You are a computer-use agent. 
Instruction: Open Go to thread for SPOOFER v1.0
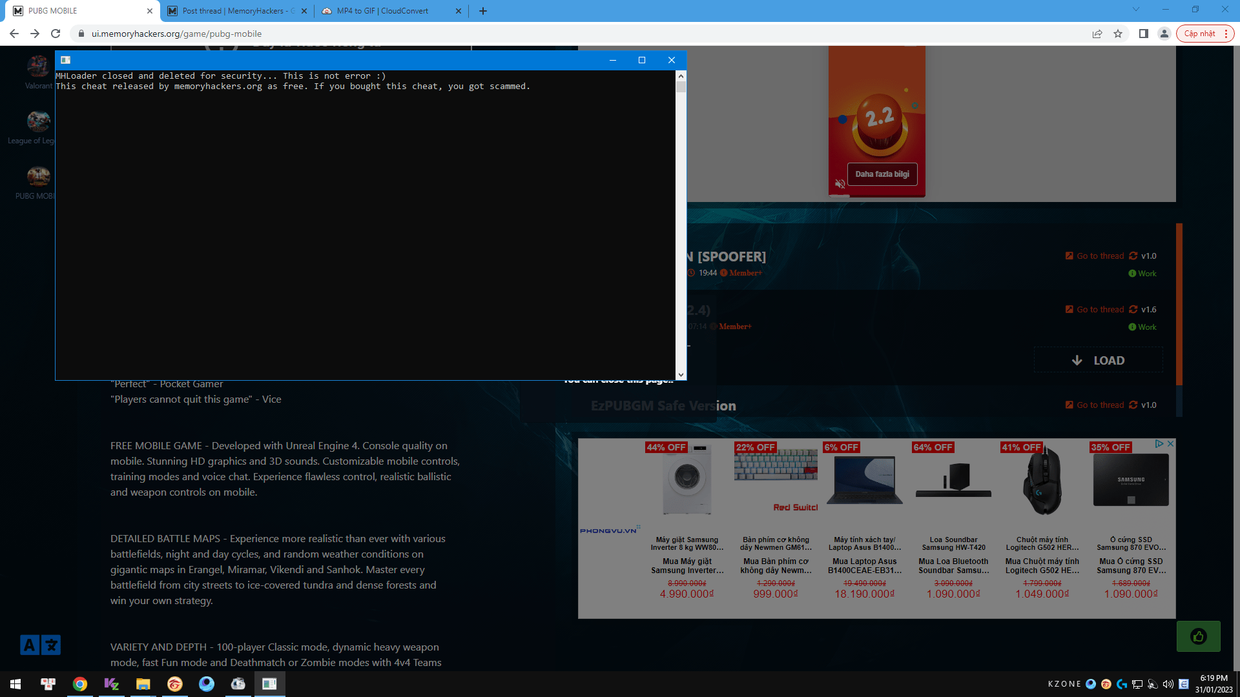[x=1095, y=256]
